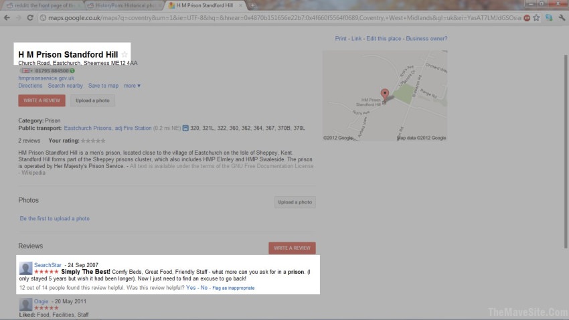Image resolution: width=569 pixels, height=320 pixels.
Task: Click the red adblock extension icon
Action: 527,18
